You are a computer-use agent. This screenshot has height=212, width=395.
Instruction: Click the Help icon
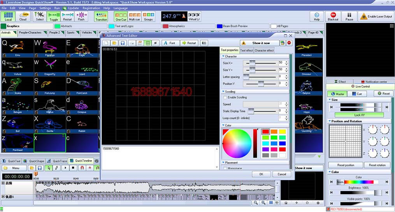click(x=317, y=17)
